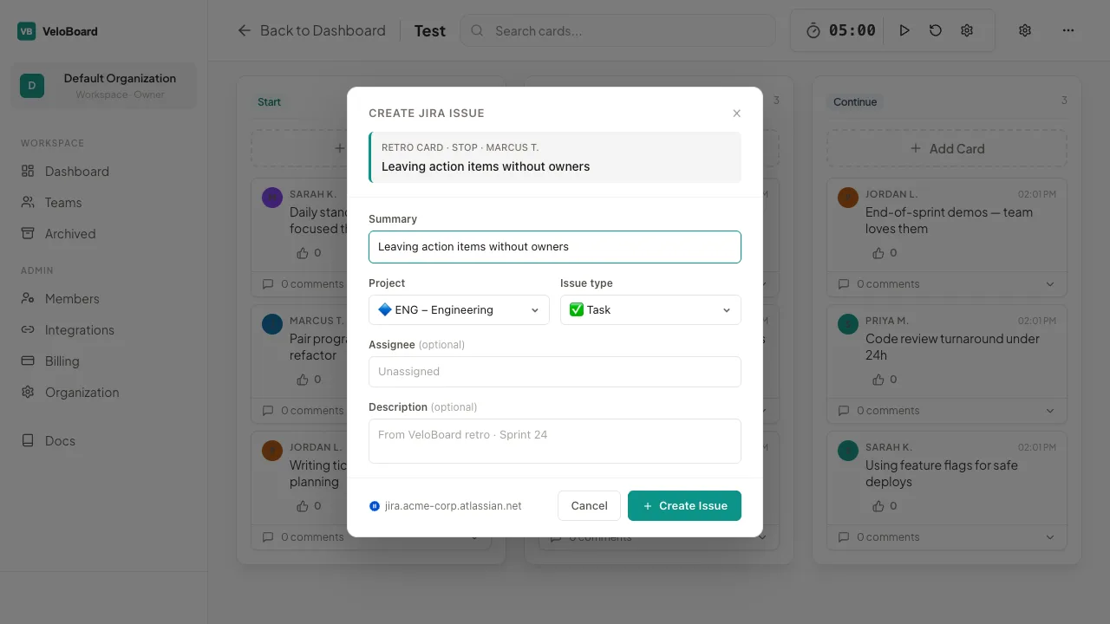The image size is (1110, 624).
Task: Expand comments on End-of-sprint demos card
Action: click(x=1050, y=284)
